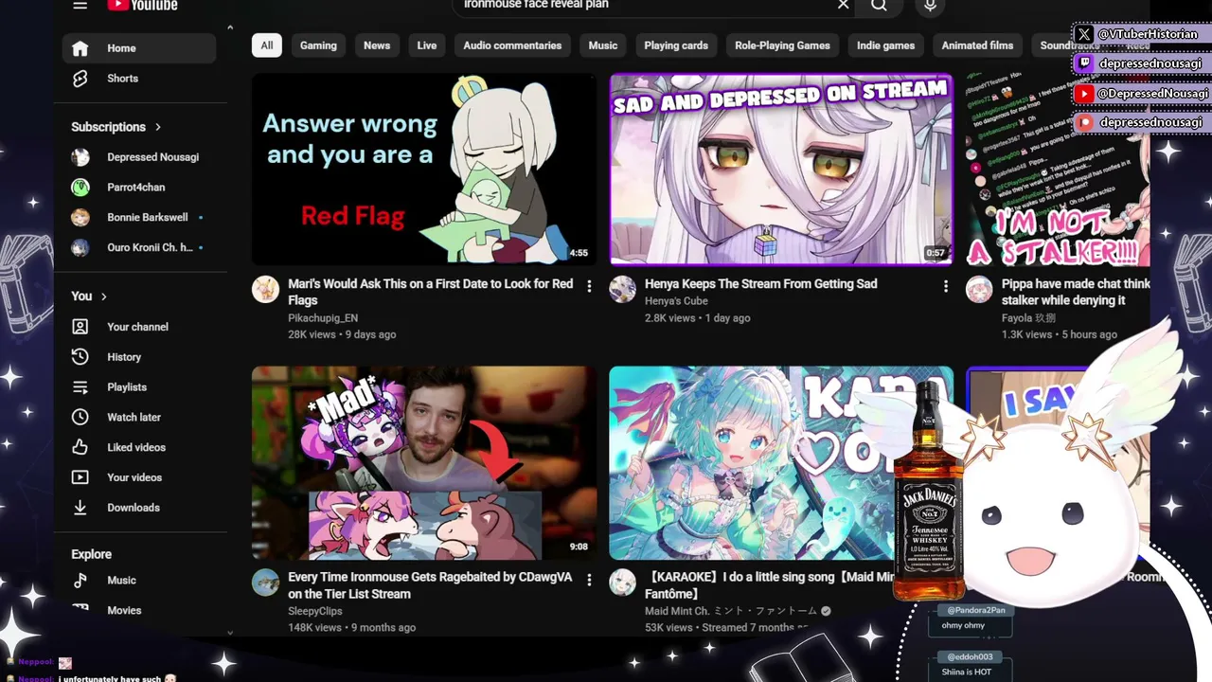Open Your videos icon
The height and width of the screenshot is (682, 1212).
coord(80,477)
